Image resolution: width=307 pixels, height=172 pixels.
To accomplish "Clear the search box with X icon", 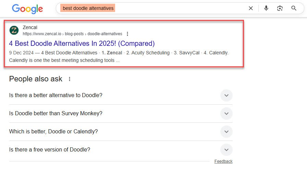I will pyautogui.click(x=250, y=8).
